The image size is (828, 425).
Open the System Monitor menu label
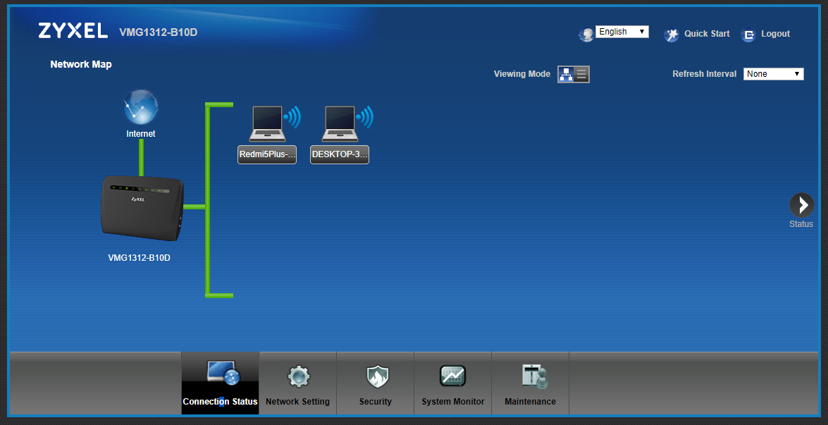(x=453, y=402)
